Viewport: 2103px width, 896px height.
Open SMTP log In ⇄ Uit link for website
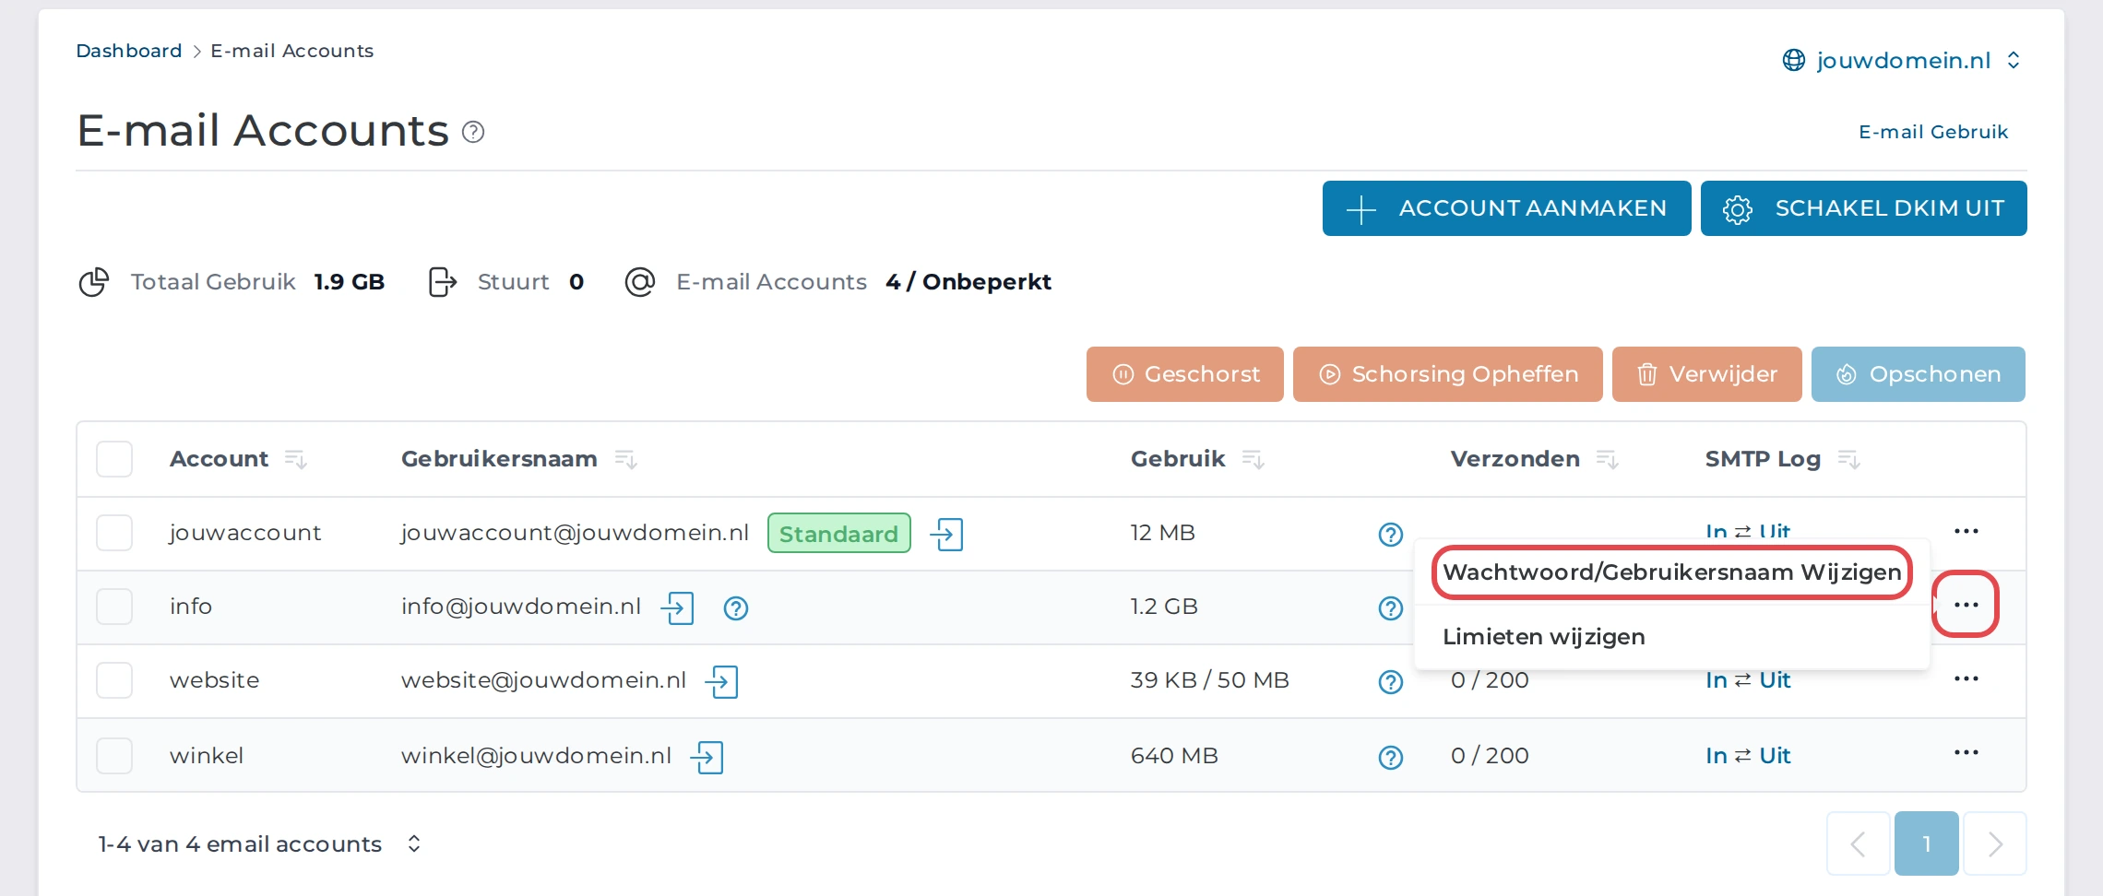1748,680
